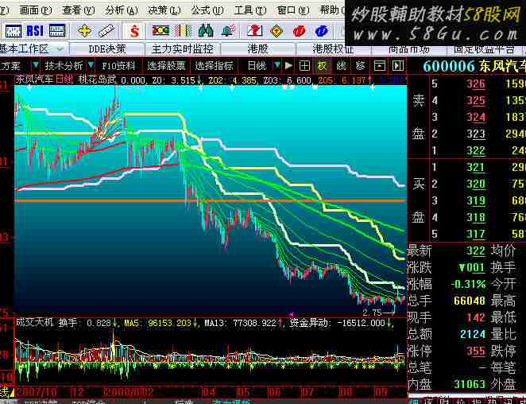526x404 pixels.
Task: Toggle the 线 drawing lines button
Action: tap(342, 65)
